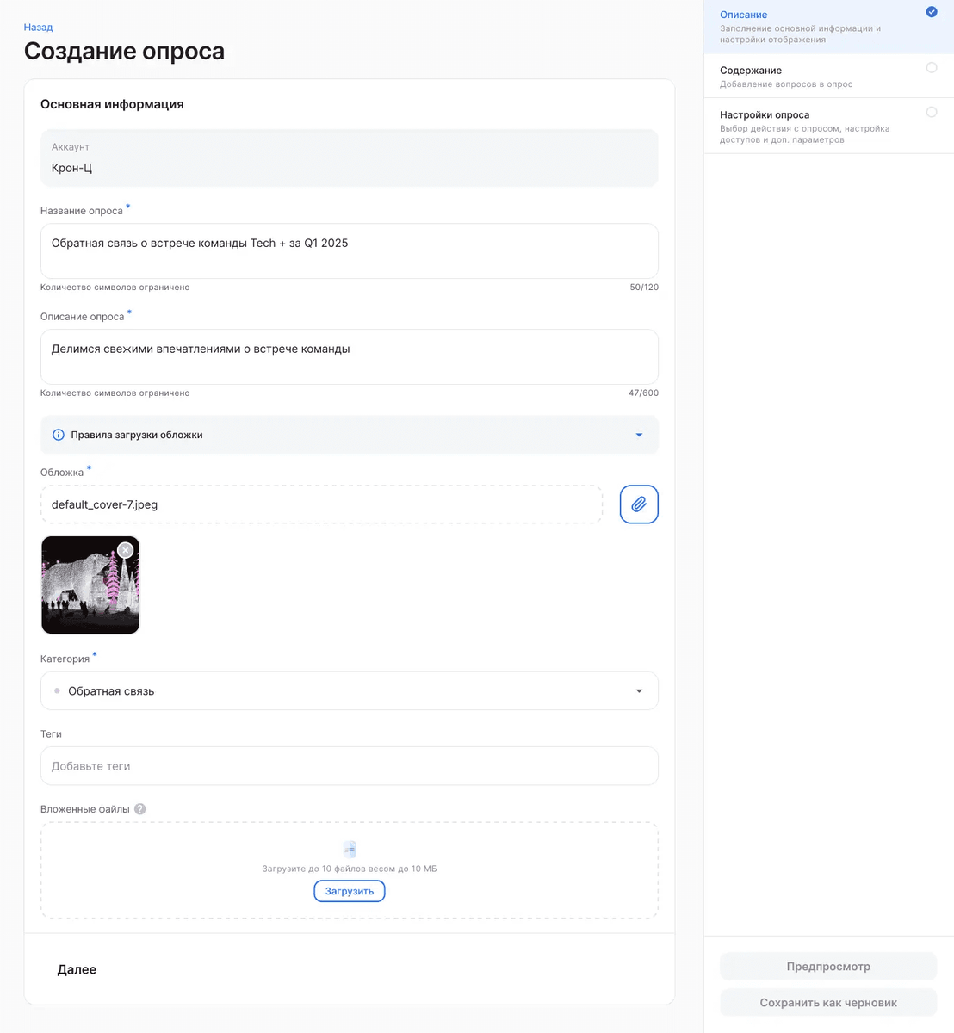Image resolution: width=954 pixels, height=1033 pixels.
Task: Click the Загрузить button to upload files
Action: [x=349, y=891]
